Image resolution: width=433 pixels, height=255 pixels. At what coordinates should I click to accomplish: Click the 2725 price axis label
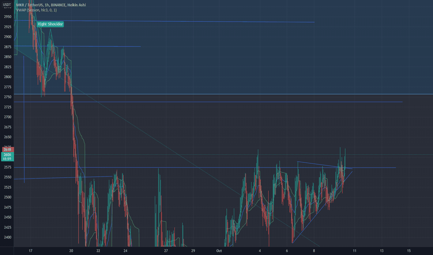pyautogui.click(x=8, y=107)
